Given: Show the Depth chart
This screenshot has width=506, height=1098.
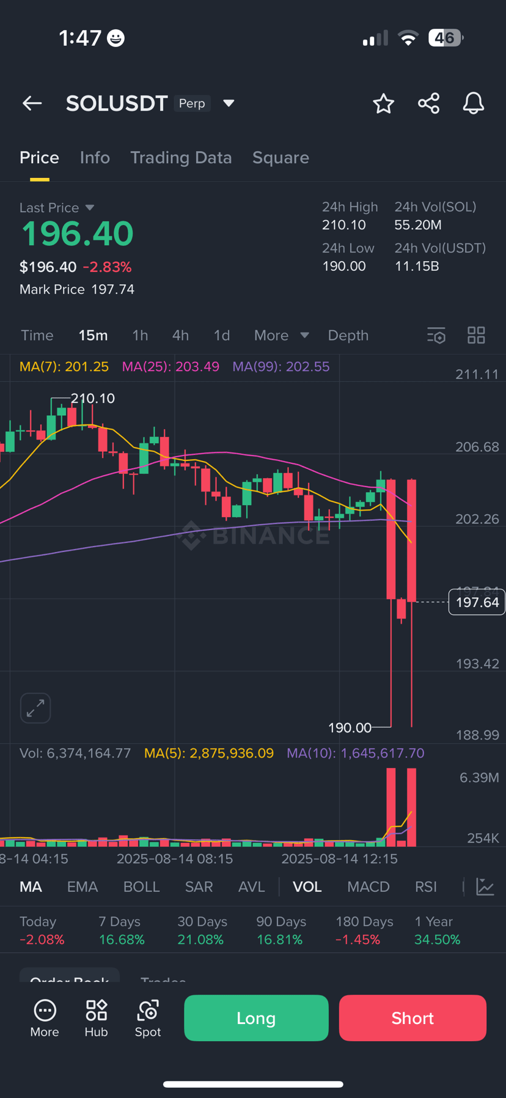Looking at the screenshot, I should (348, 335).
